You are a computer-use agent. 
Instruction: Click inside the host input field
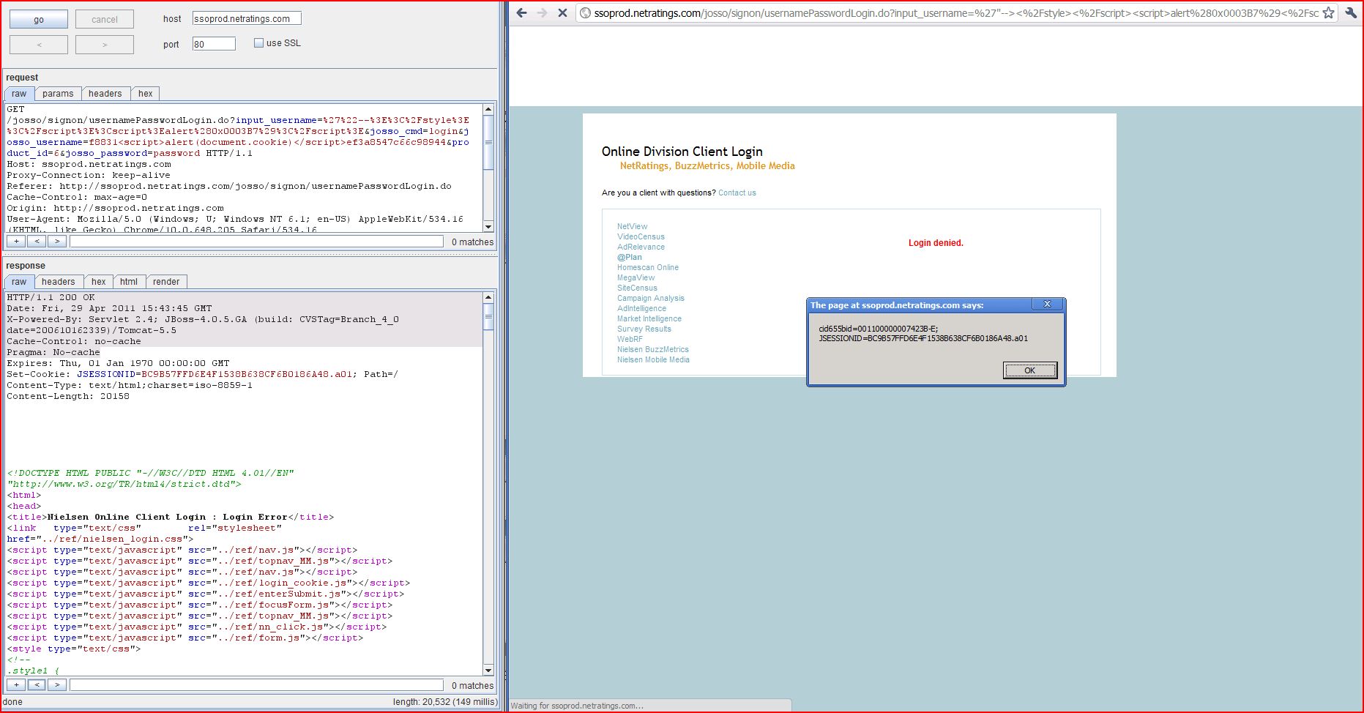[246, 18]
